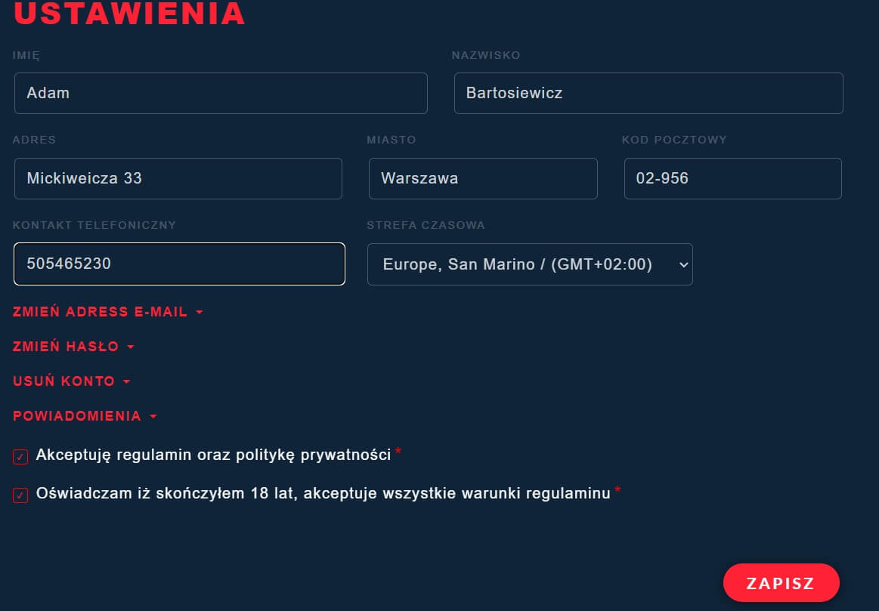This screenshot has height=611, width=879.
Task: Click the Akceptuję regulamin label text
Action: coord(213,455)
